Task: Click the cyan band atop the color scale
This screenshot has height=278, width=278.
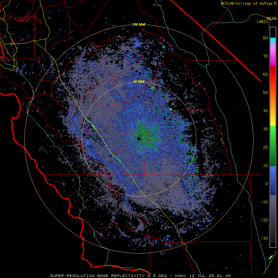Action: [x=273, y=41]
